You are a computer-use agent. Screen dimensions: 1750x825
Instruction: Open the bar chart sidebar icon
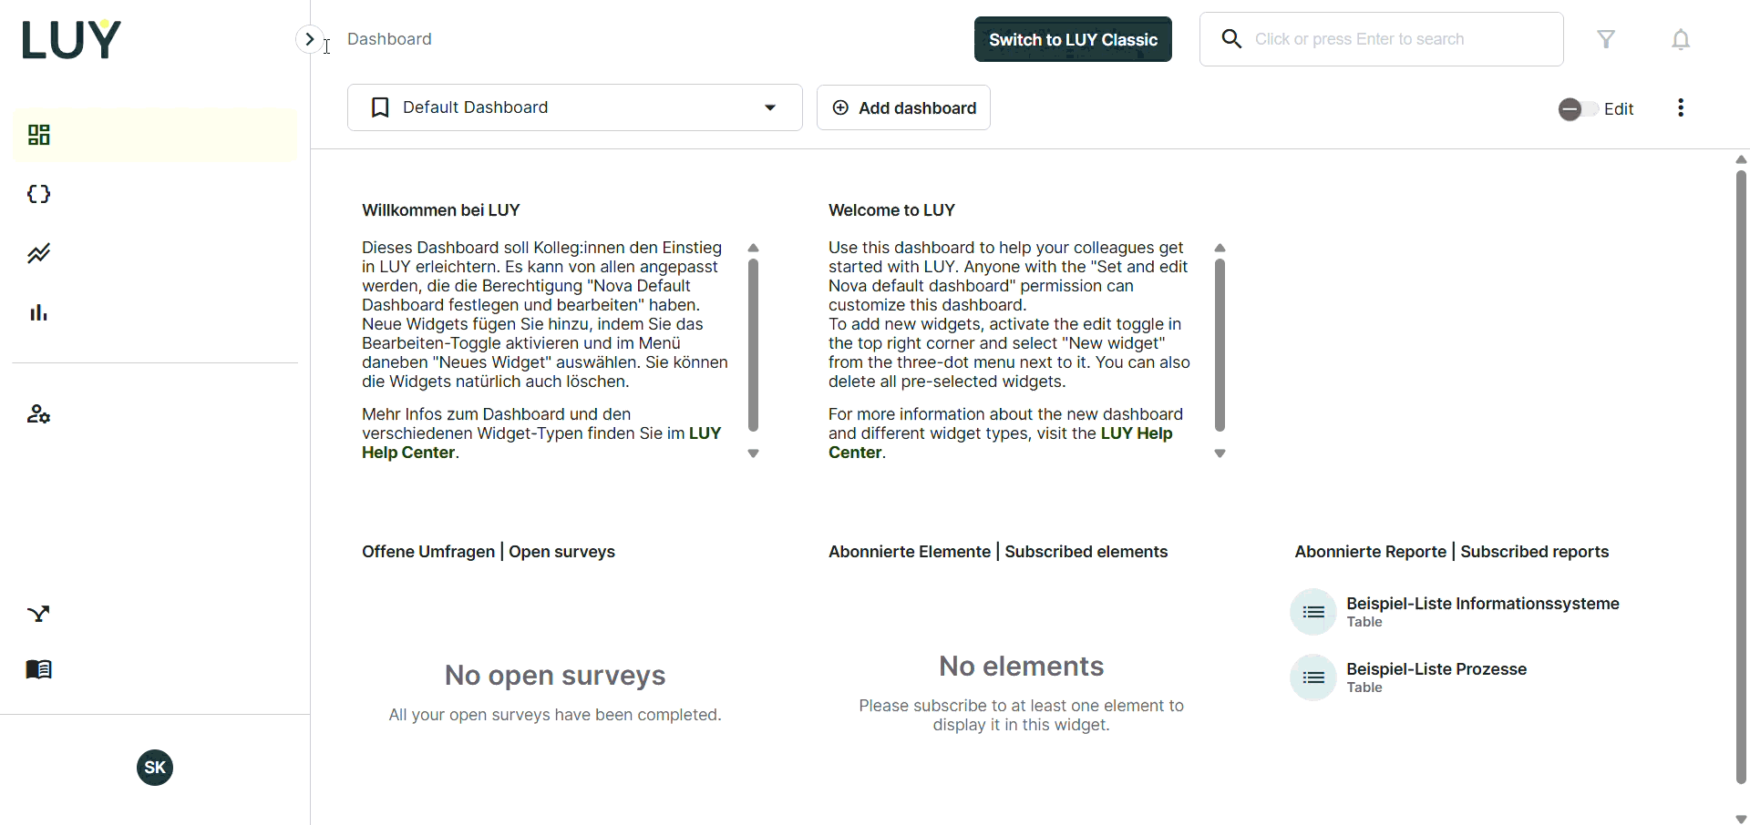(38, 312)
